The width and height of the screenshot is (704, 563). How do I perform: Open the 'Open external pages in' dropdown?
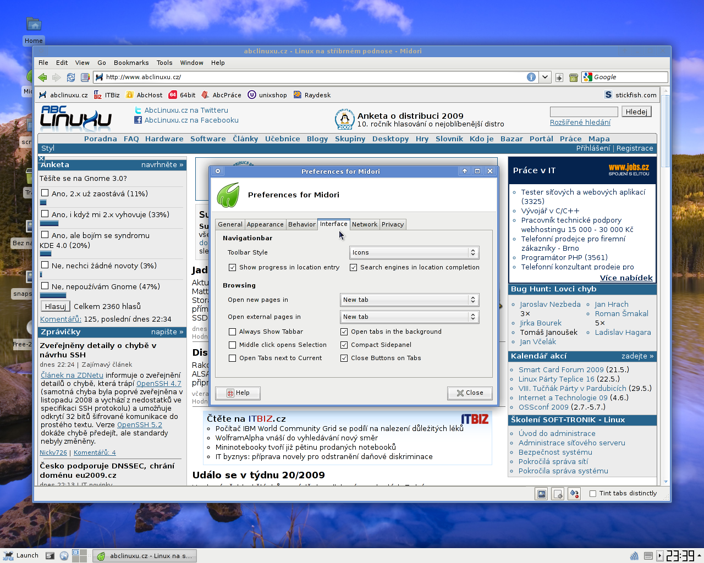coord(410,317)
